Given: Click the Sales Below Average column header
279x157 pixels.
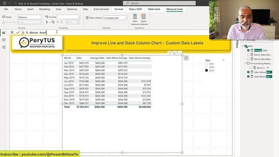Looking at the screenshot, I should [x=117, y=58].
